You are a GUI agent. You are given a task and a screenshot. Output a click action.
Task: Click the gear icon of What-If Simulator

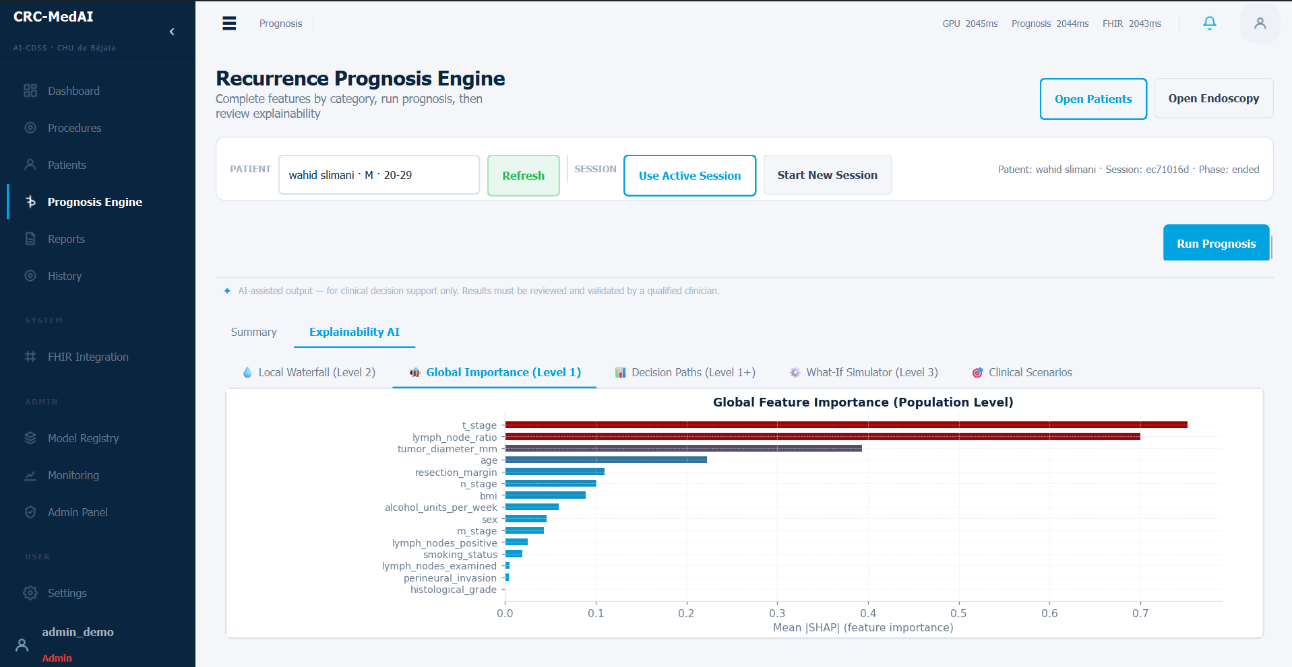(795, 372)
